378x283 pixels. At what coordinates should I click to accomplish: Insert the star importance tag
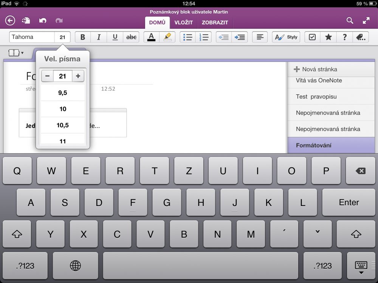click(328, 37)
